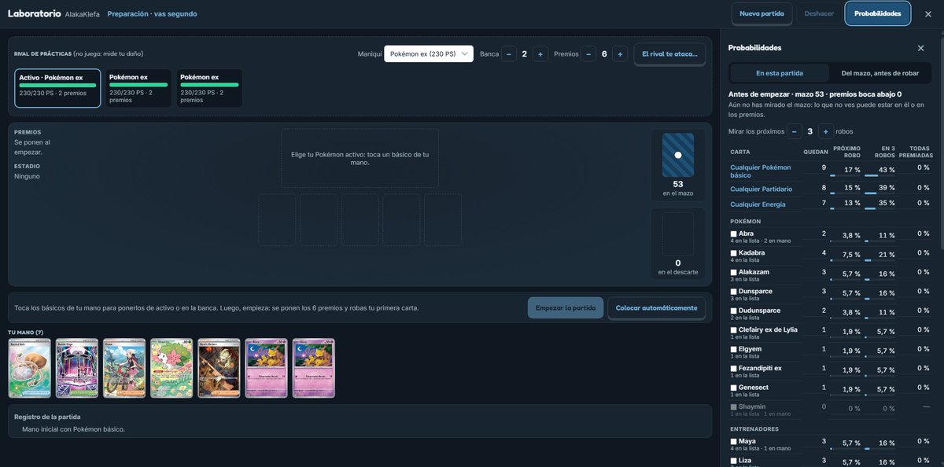This screenshot has width=944, height=467.
Task: Click the 0 en el descarte counter
Action: [678, 267]
